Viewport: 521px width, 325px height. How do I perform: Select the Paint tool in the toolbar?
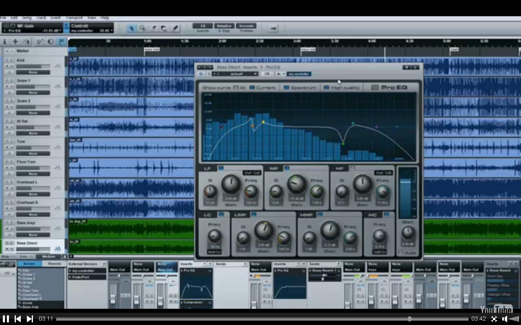tap(175, 28)
